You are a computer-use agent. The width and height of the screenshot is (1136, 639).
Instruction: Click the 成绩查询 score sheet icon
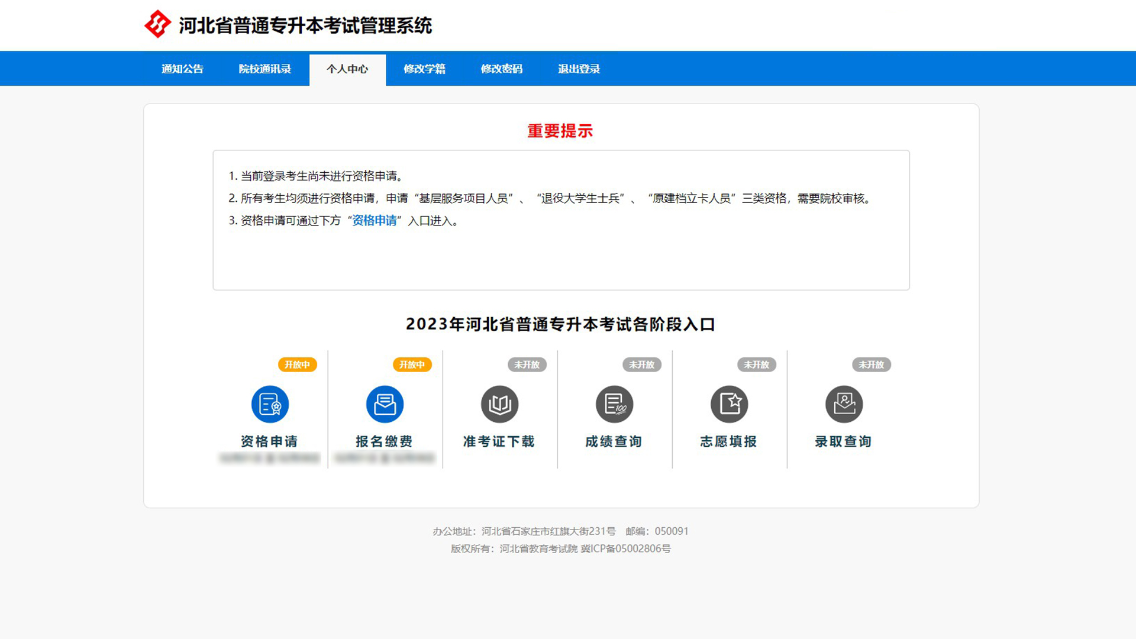(614, 405)
